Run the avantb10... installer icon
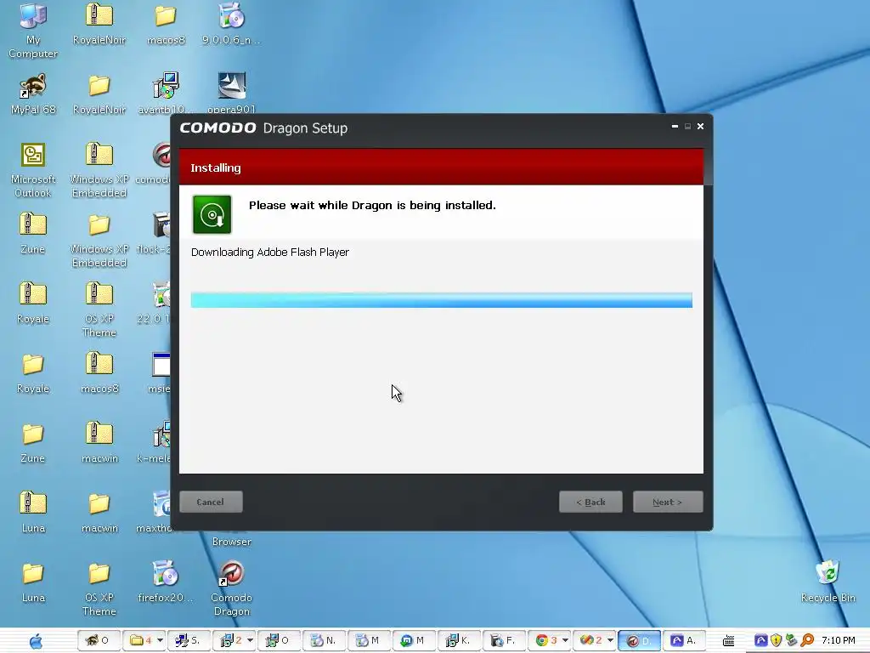The height and width of the screenshot is (653, 870). (x=166, y=93)
